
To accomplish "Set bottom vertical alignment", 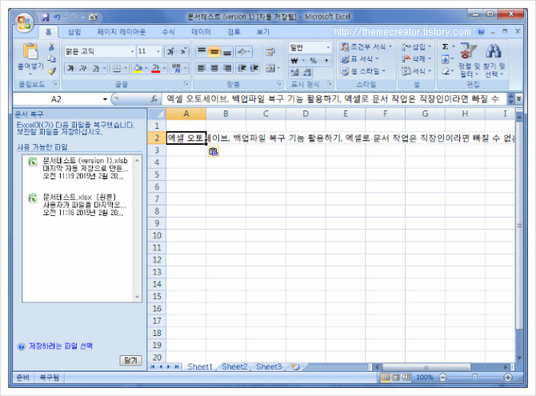I will [x=227, y=51].
